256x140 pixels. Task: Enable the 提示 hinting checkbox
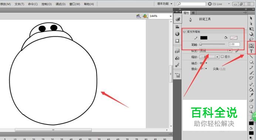(x=222, y=57)
